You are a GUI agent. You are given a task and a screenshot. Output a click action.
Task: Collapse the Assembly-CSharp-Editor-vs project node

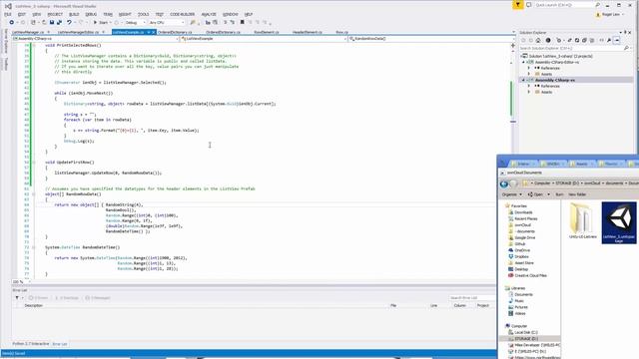[523, 62]
